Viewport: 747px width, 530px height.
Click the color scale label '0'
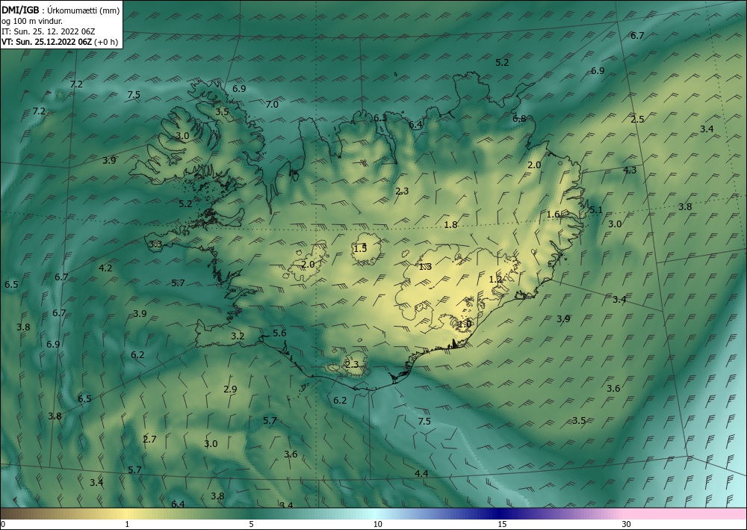(3, 525)
